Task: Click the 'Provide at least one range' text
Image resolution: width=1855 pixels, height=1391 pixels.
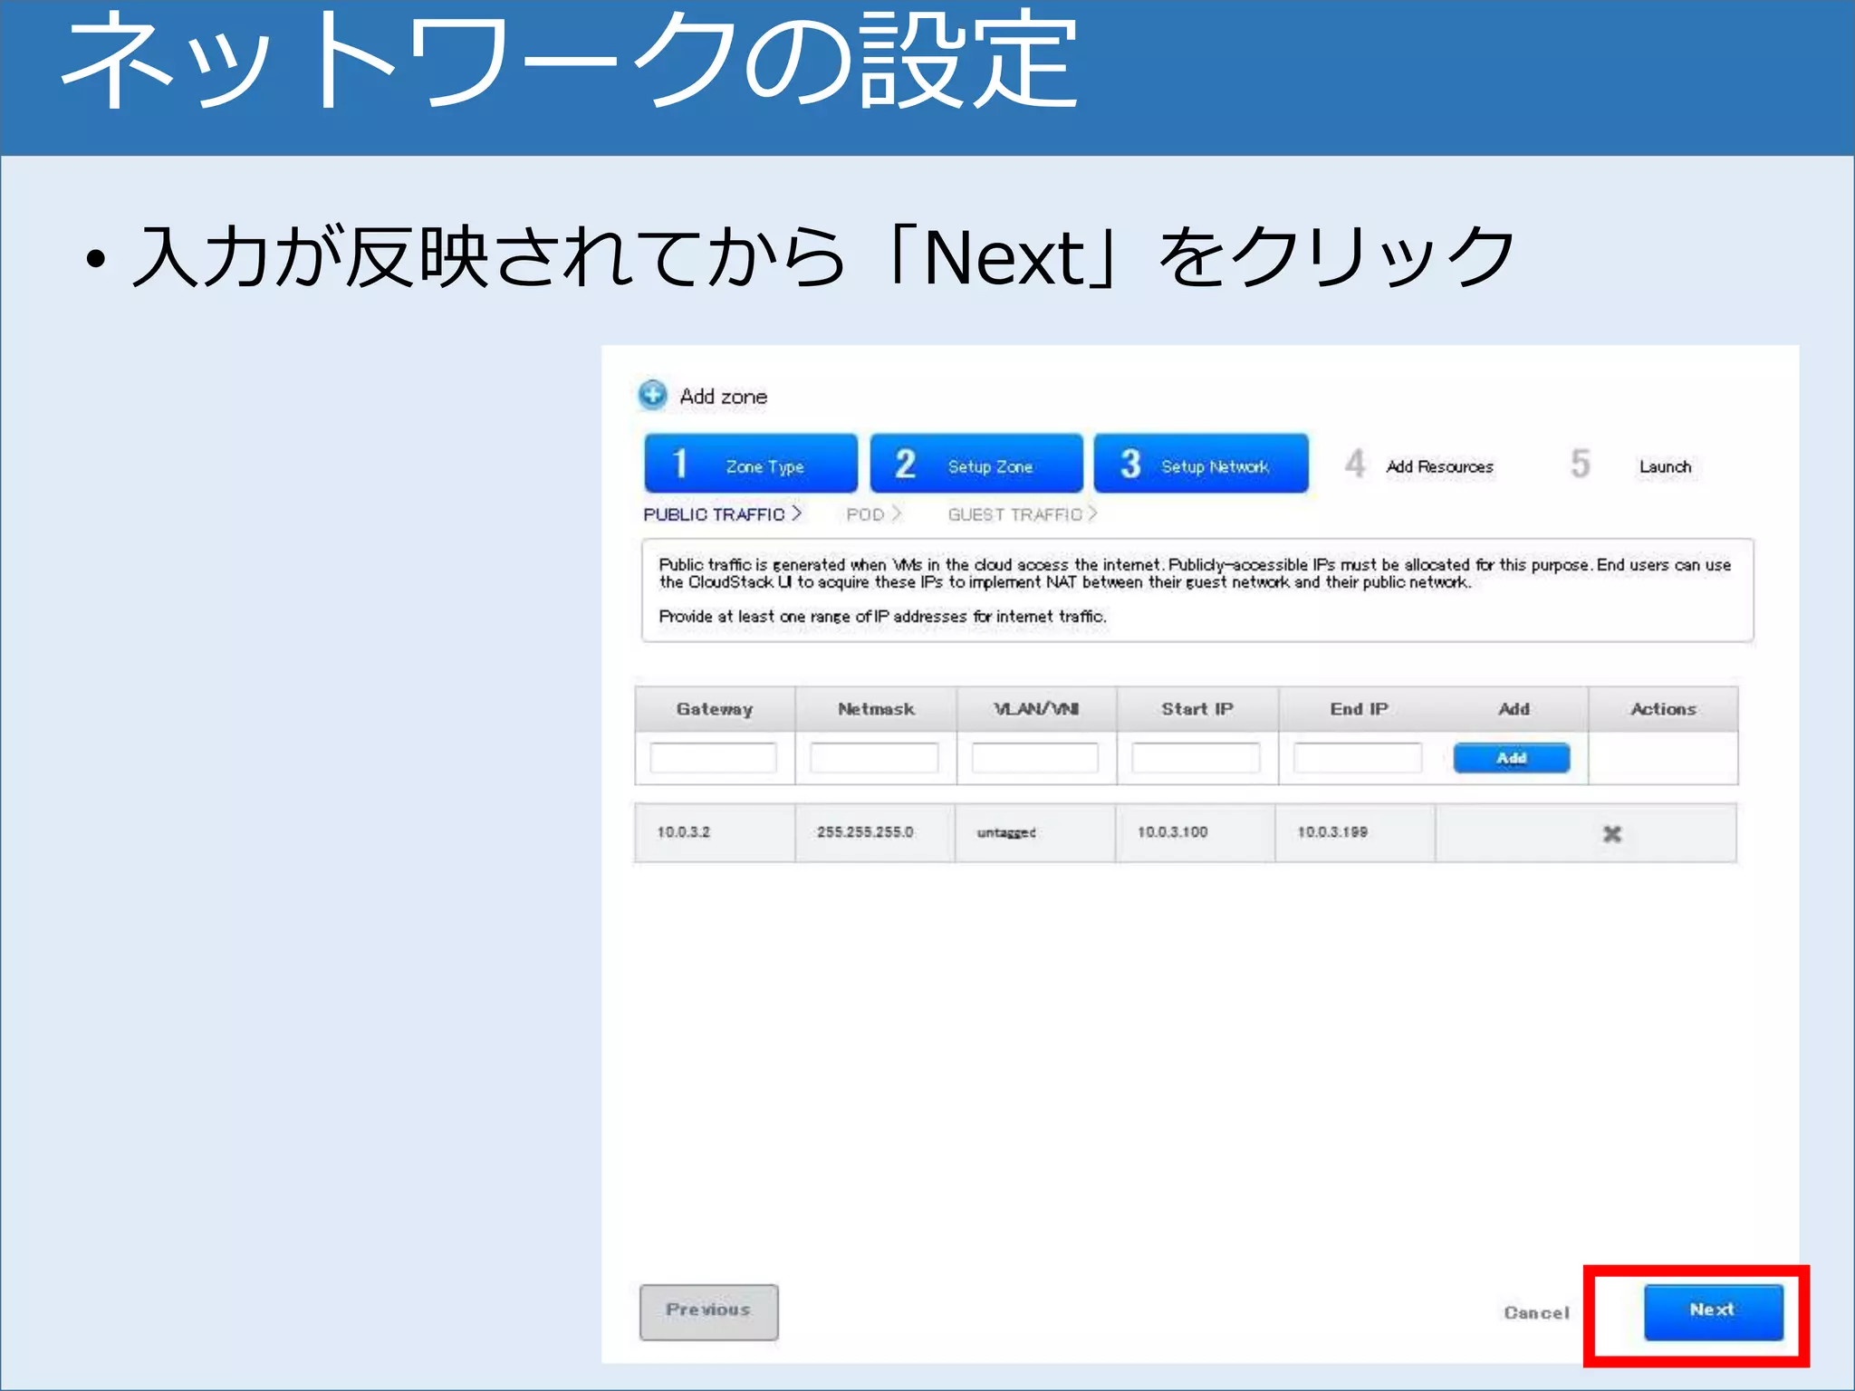Action: pos(882,617)
